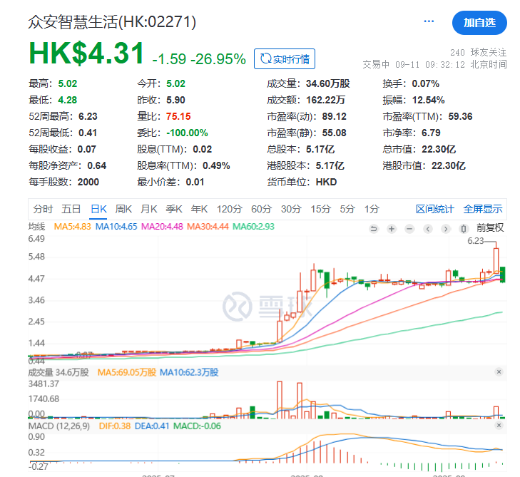Open 全屏显示 fullscreen view
Viewport: 520px width, 477px height.
483,209
